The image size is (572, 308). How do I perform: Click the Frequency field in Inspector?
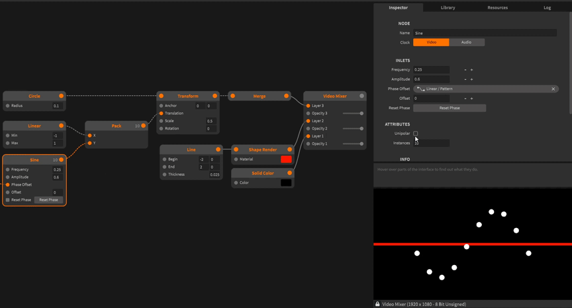[431, 69]
